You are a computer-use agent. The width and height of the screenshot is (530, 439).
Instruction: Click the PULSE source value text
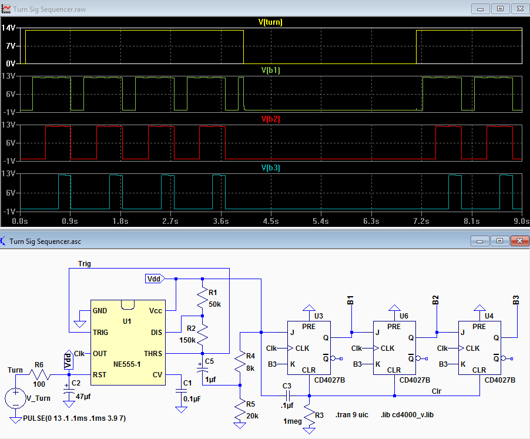click(75, 418)
